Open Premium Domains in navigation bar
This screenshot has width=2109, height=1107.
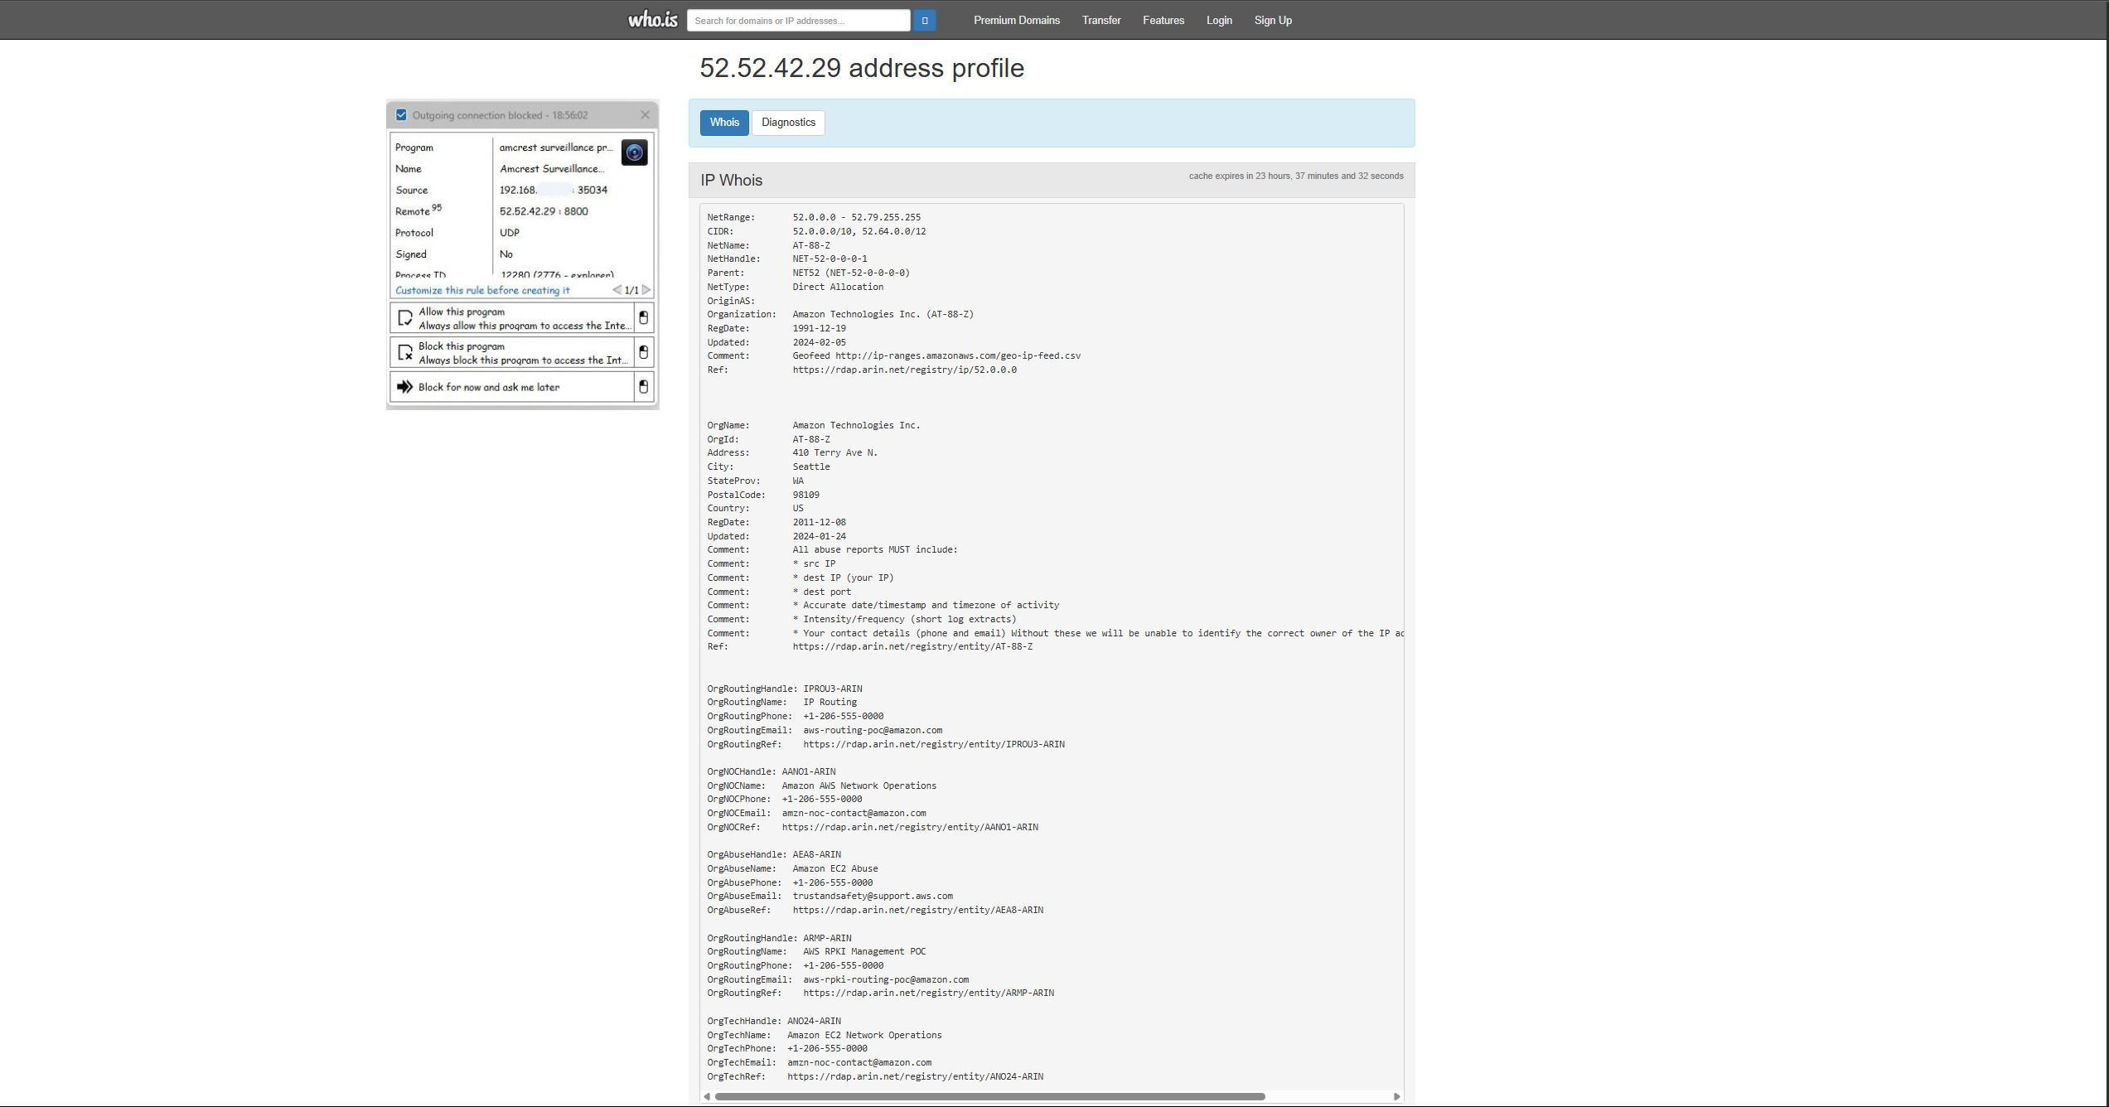pyautogui.click(x=1016, y=21)
